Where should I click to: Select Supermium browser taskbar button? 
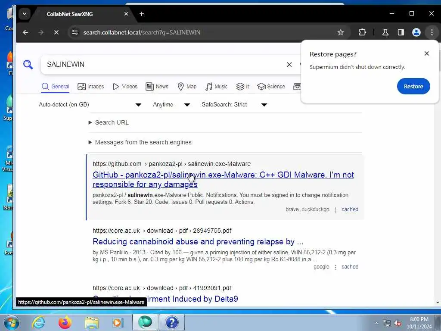point(145,322)
